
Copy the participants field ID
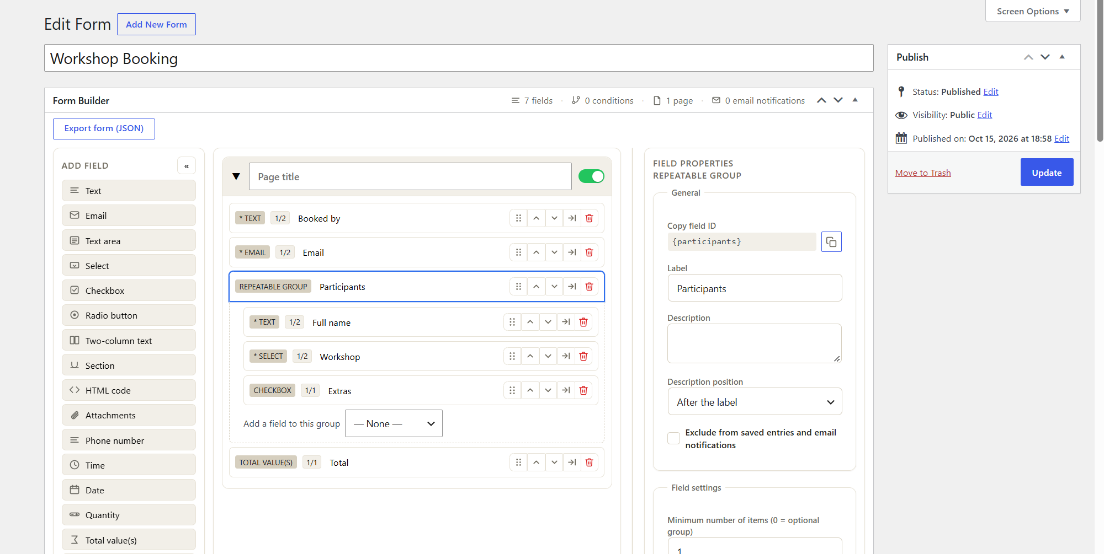pos(831,242)
